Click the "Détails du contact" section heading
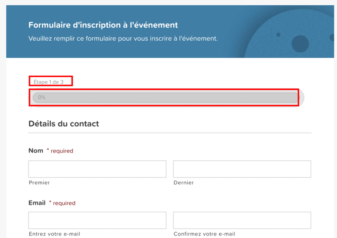Screen dimensions: 337x238 (x=63, y=124)
